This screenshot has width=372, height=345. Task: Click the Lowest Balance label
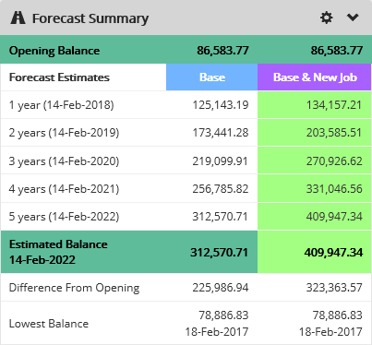coord(49,324)
